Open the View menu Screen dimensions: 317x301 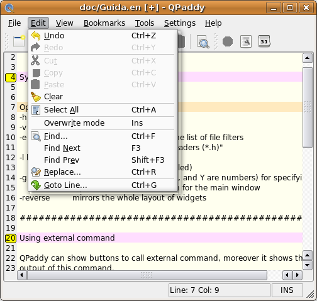tap(65, 23)
